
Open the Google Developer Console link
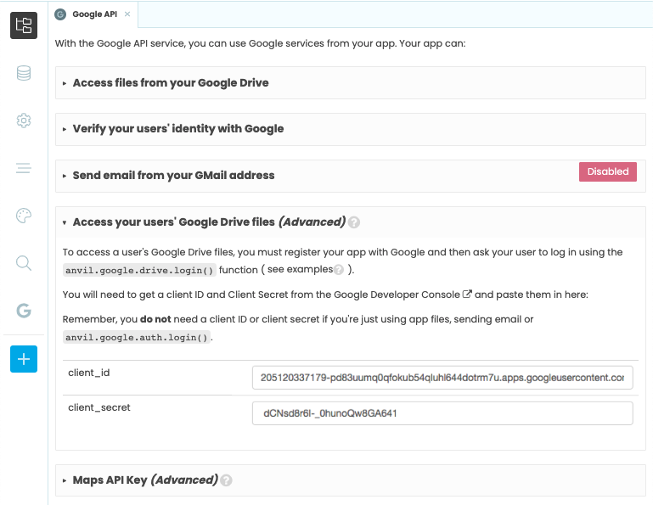tap(397, 295)
